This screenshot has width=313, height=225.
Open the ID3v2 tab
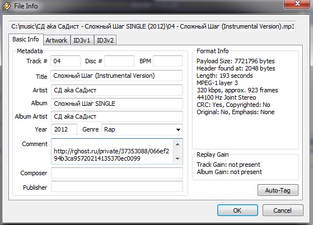(105, 40)
